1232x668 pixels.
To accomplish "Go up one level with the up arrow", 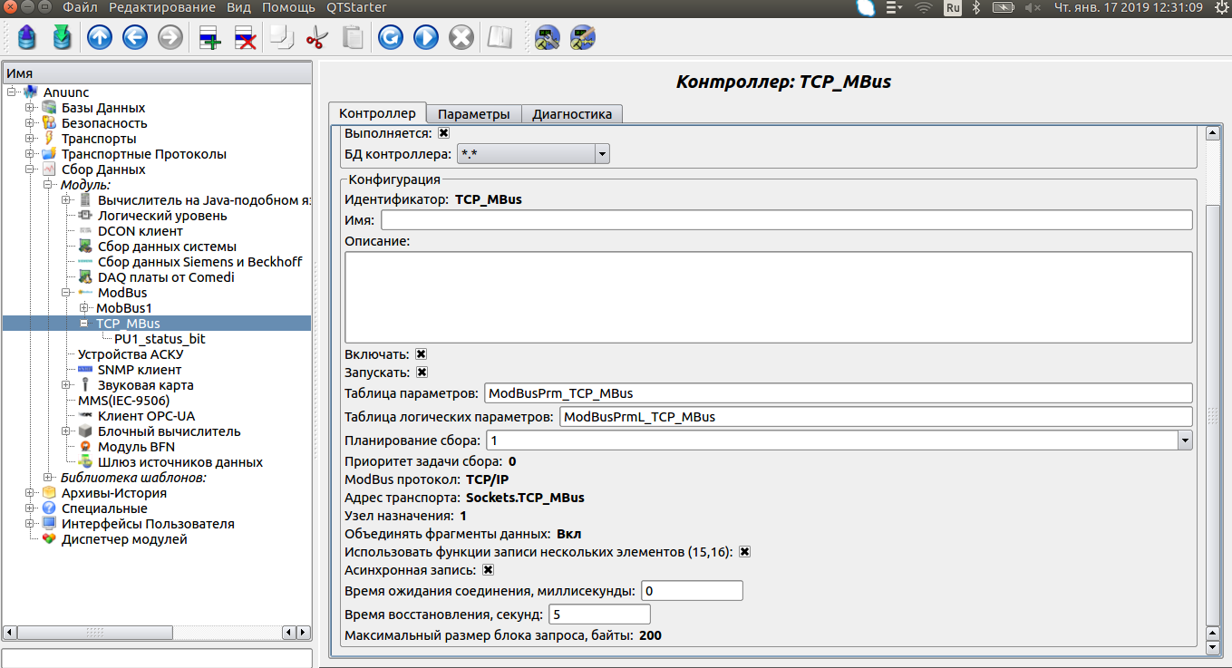I will point(100,38).
